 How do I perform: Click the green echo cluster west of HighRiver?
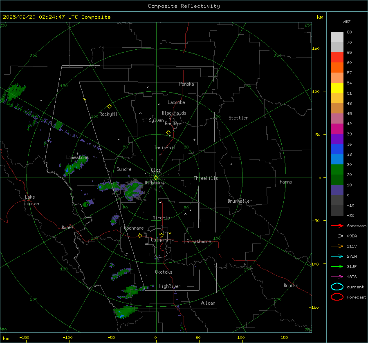point(132,291)
